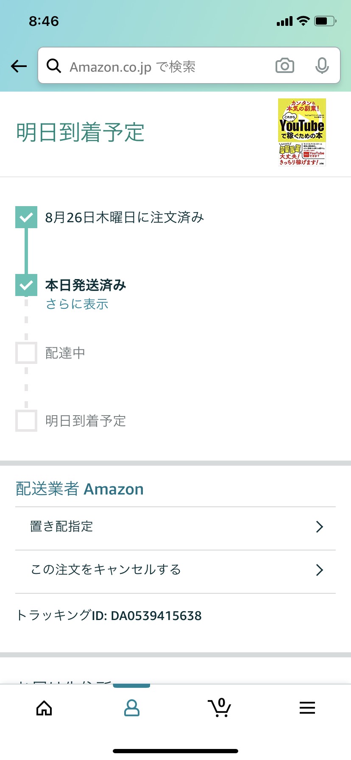Activate the microphone voice search
Viewport: 351px width, 760px height.
tap(322, 66)
